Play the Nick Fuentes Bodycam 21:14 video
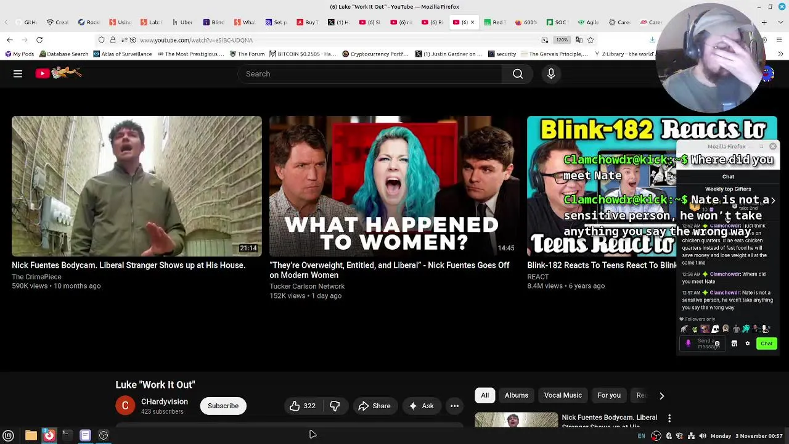 click(137, 186)
